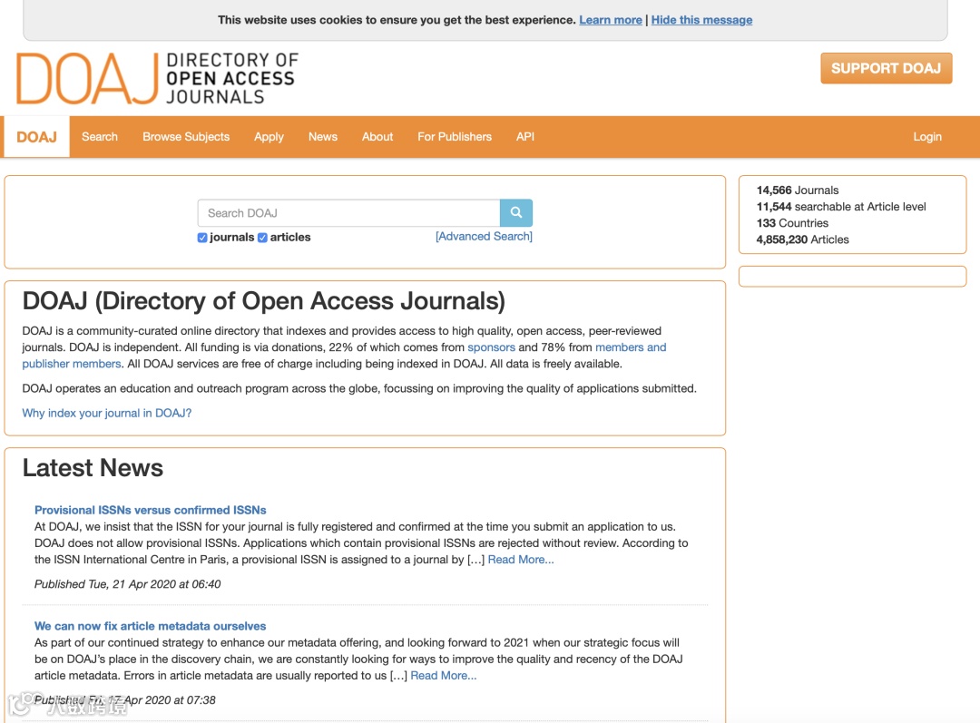Click the DOAJ (Directory of Open Access Journals) heading

(x=264, y=301)
